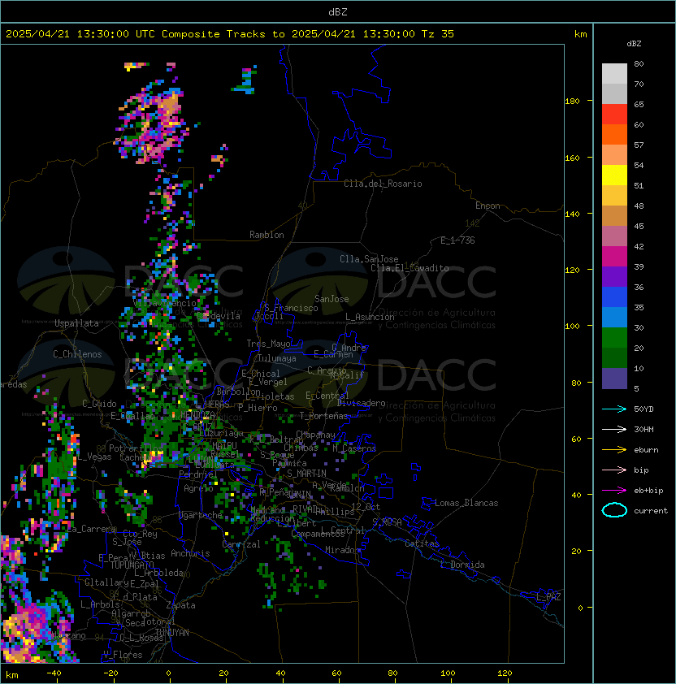676x684 pixels.
Task: Click the composite tracks timestamp header text
Action: (x=230, y=33)
